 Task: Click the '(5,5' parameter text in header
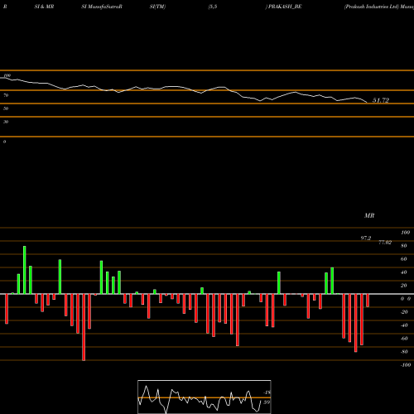coord(213,7)
